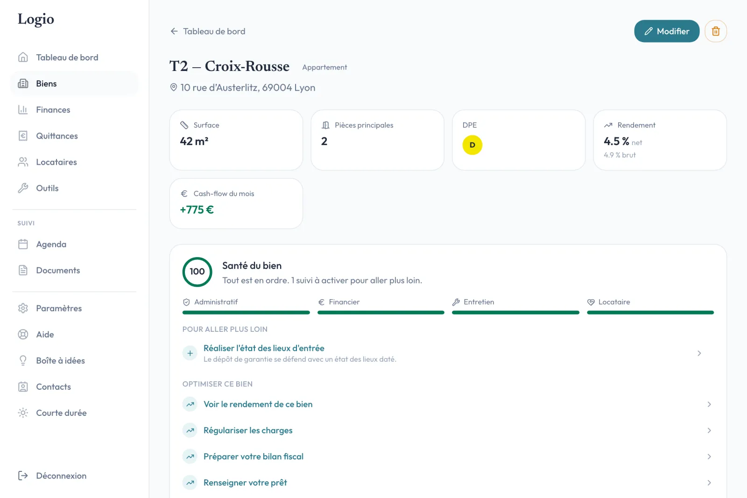Screen dimensions: 747x498
Task: Click the Pièces principales door icon
Action: (325, 125)
